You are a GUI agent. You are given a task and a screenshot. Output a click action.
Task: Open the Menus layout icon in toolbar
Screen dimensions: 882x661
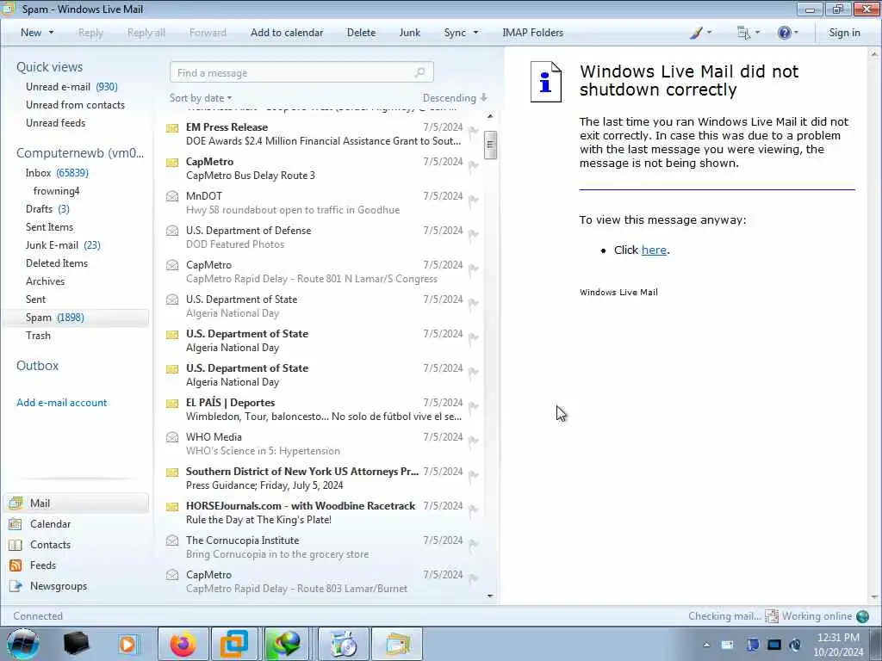[743, 33]
